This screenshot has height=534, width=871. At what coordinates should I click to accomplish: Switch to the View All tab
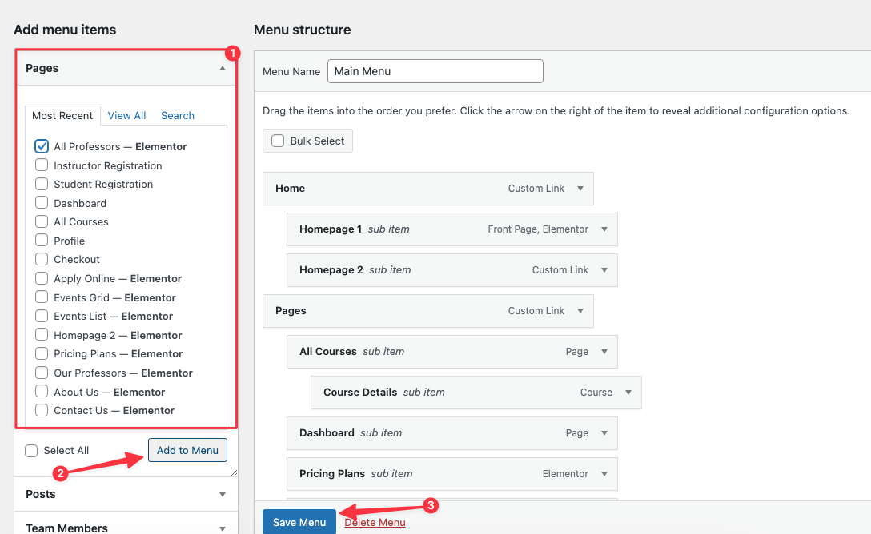coord(126,115)
